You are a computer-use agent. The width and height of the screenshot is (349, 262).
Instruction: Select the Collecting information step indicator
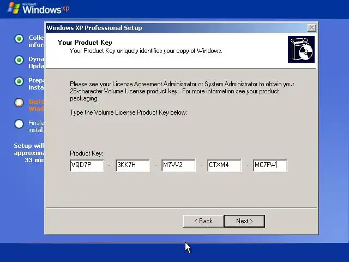pos(19,39)
